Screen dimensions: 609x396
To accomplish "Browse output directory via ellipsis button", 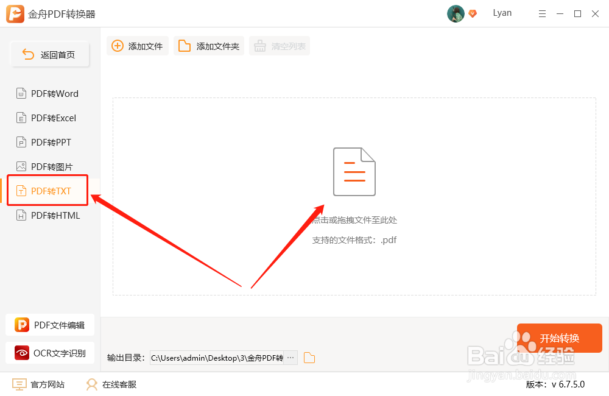I will pos(290,358).
